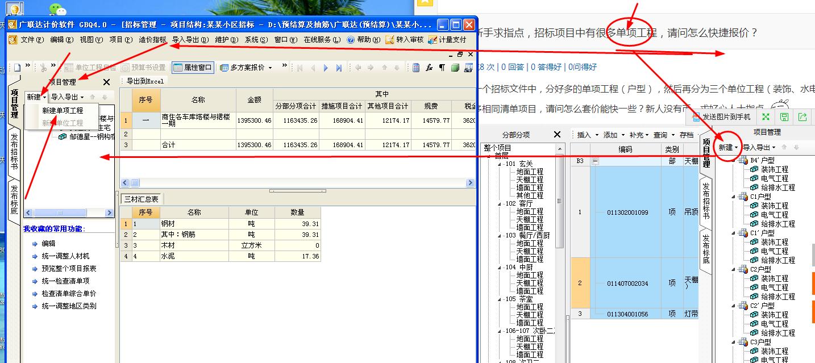Click the 导出到Excel button
This screenshot has width=815, height=363.
click(x=145, y=81)
